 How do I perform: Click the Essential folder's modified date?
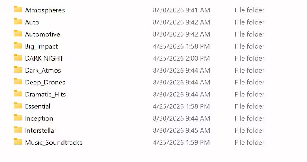181,106
